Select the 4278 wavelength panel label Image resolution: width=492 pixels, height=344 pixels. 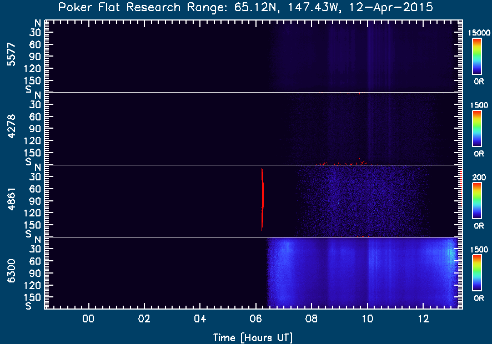11,127
